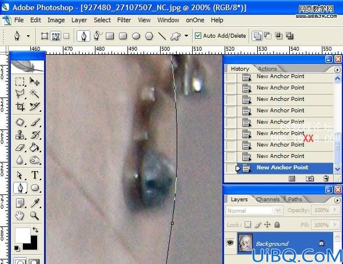343x264 pixels.
Task: Open the Fill slider arrow
Action: (x=334, y=225)
